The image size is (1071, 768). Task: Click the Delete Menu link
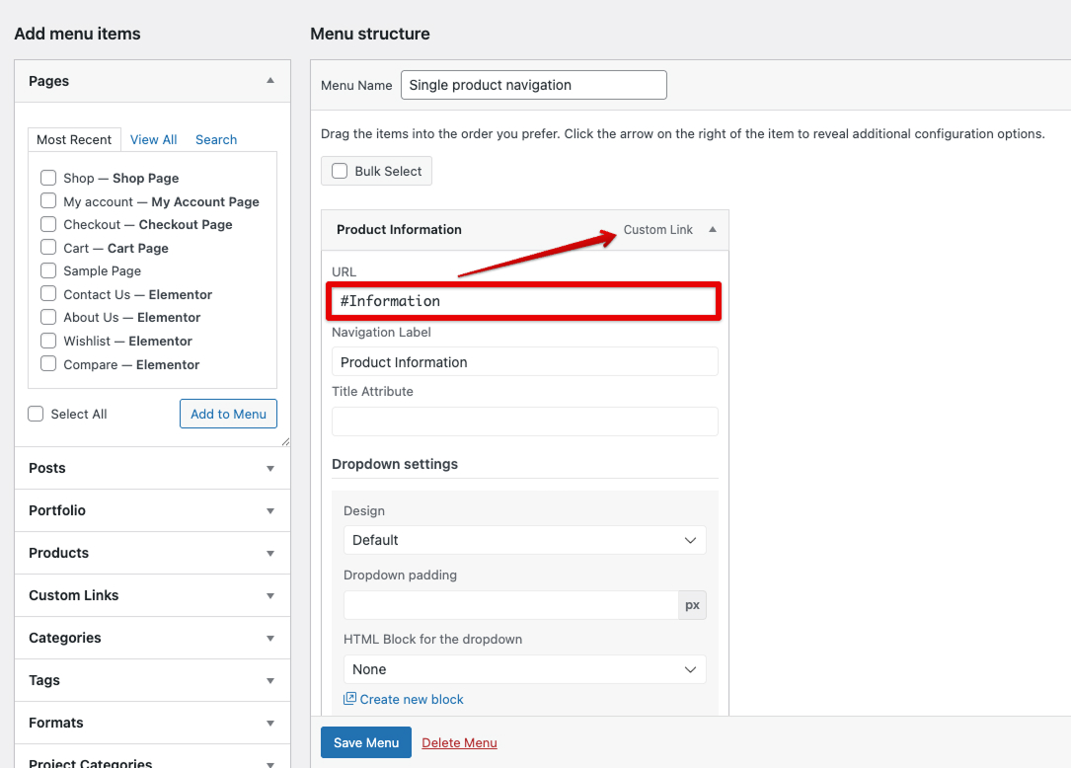(459, 742)
